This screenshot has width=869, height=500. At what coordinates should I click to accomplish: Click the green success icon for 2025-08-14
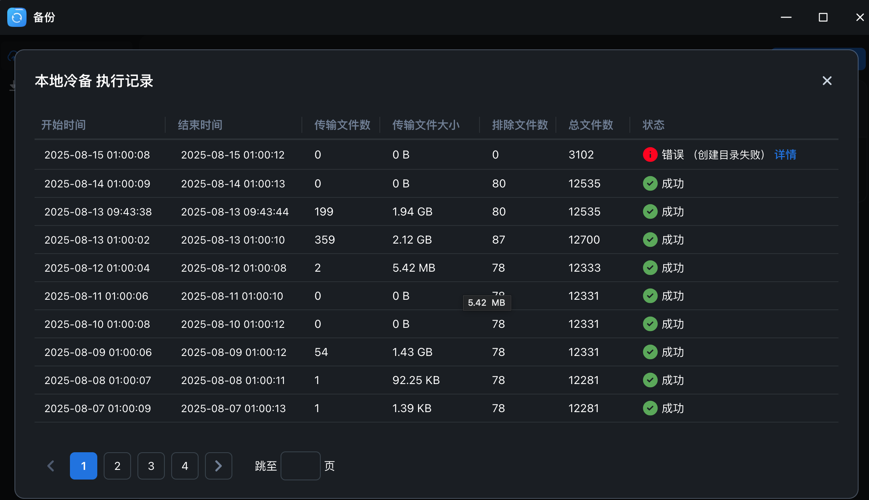pyautogui.click(x=650, y=183)
